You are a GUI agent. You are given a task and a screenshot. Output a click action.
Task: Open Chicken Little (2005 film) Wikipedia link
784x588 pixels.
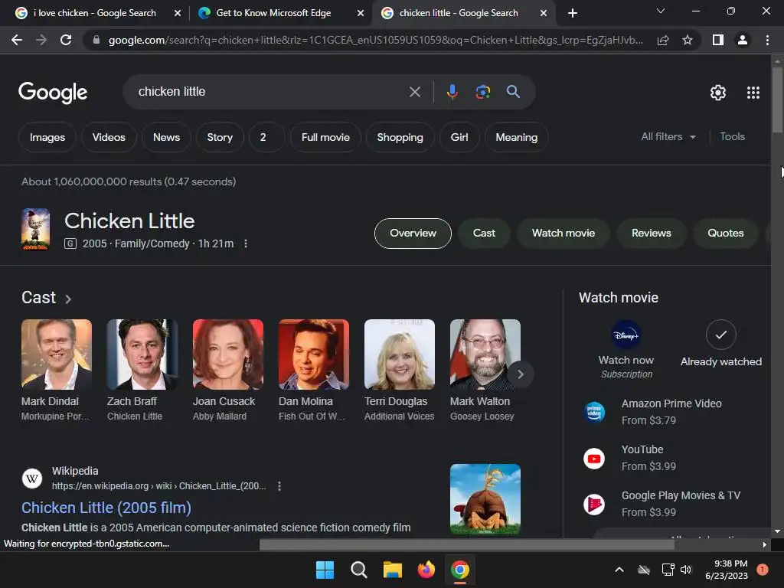(106, 508)
